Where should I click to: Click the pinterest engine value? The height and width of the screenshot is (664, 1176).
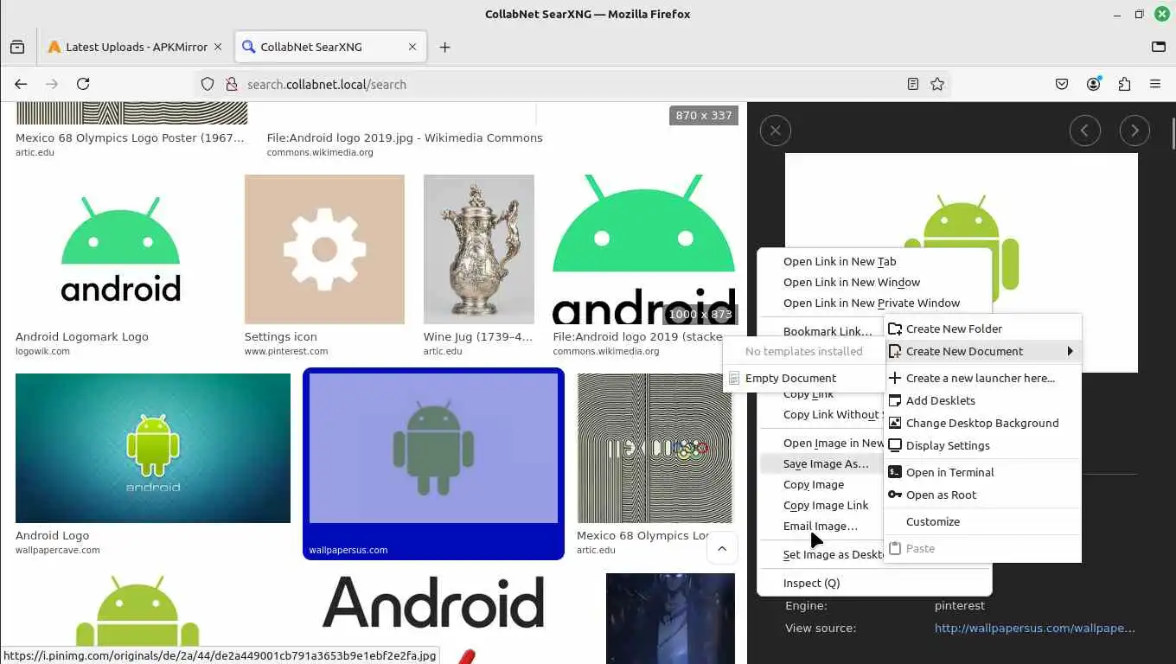960,605
